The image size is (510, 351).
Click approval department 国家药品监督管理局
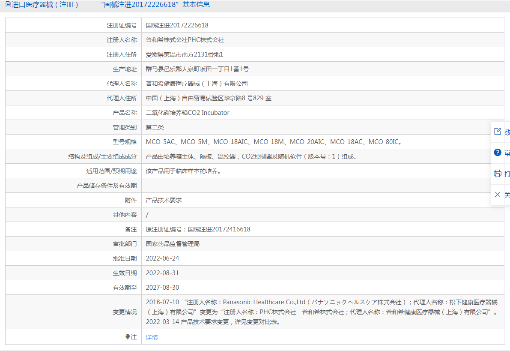[x=173, y=244]
